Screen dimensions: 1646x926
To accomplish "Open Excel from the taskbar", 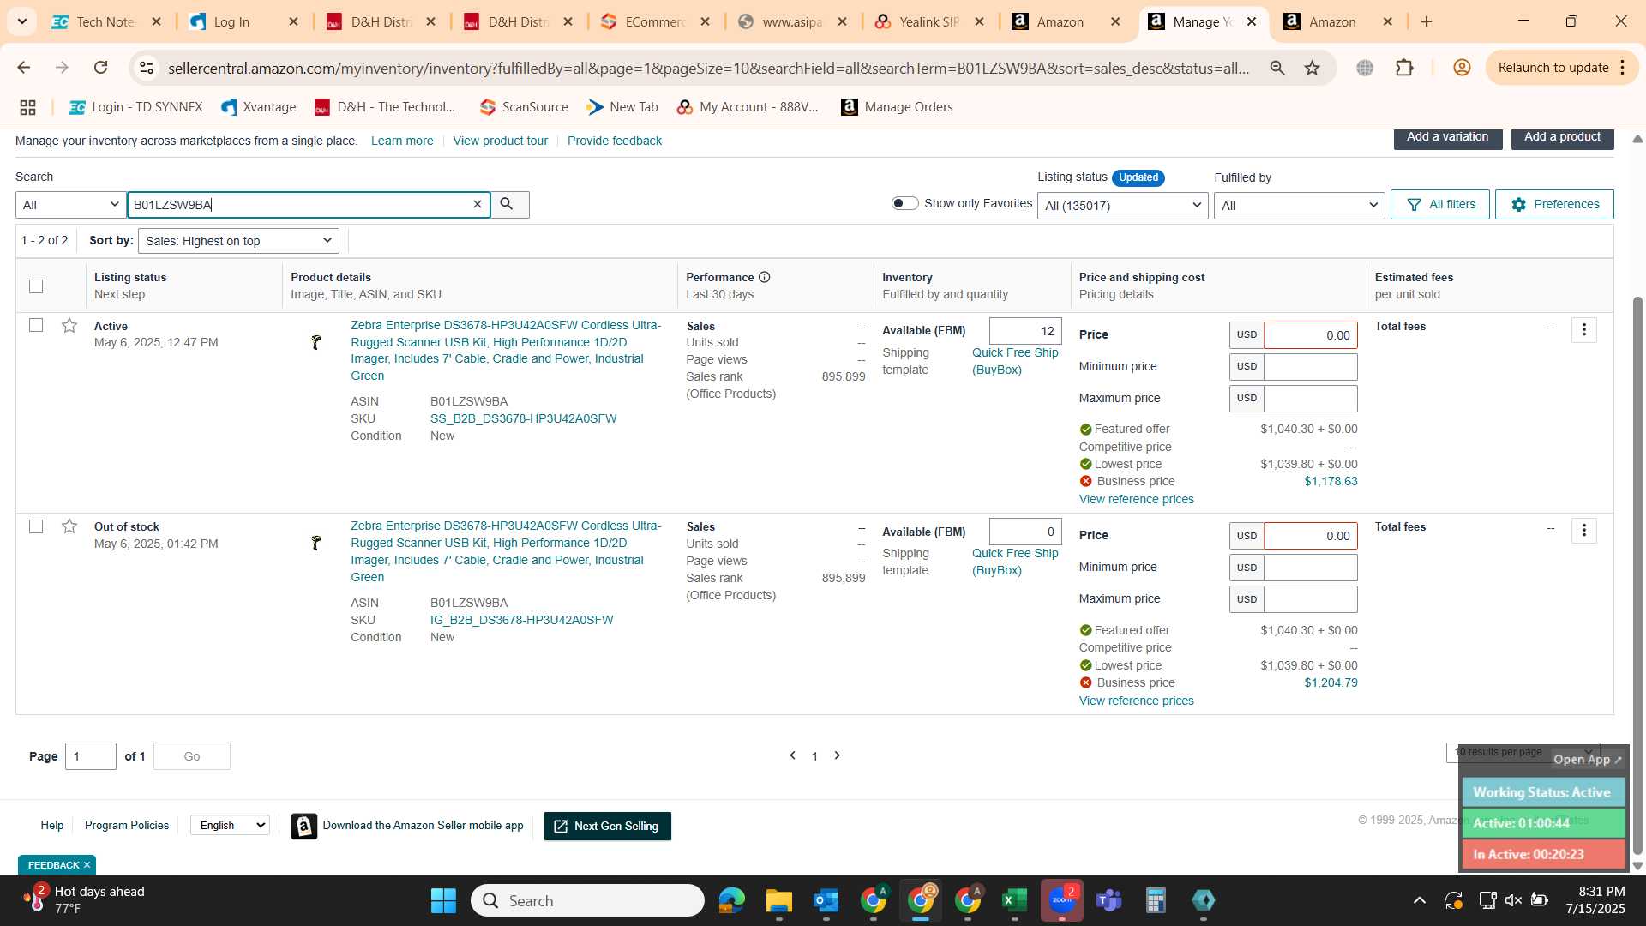I will (1014, 900).
